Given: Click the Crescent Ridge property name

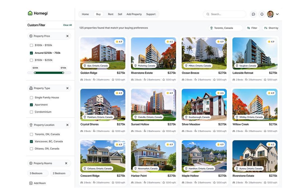Looking at the screenshot, I should [x=90, y=176].
